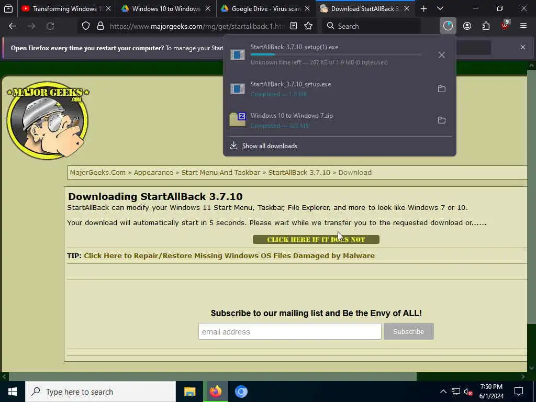Open muted volume tray icon
536x402 pixels.
point(468,392)
